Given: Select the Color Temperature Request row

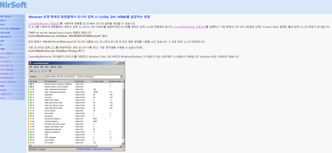Looking at the screenshot, I should pyautogui.click(x=76, y=92).
